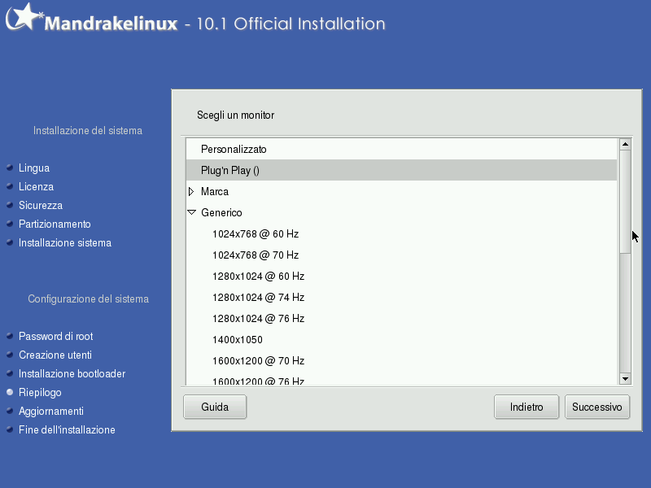Click the bullet icon beside Partizionamento

pos(10,224)
